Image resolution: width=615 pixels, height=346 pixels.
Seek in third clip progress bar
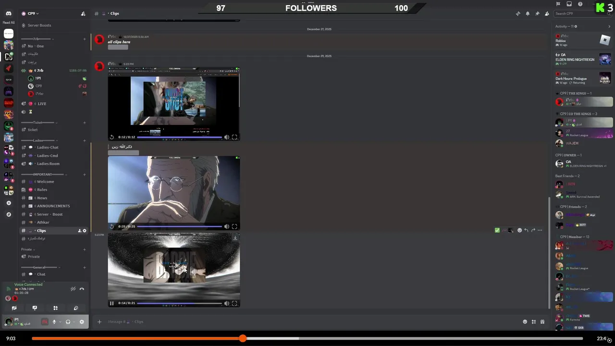click(x=180, y=303)
